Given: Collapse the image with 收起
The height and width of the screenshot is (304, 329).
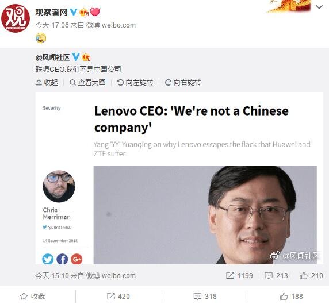Looking at the screenshot, I should tap(47, 82).
